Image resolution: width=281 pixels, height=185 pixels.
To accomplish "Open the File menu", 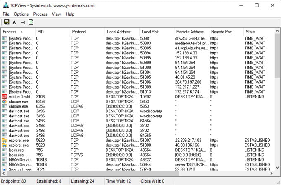I will (6, 14).
